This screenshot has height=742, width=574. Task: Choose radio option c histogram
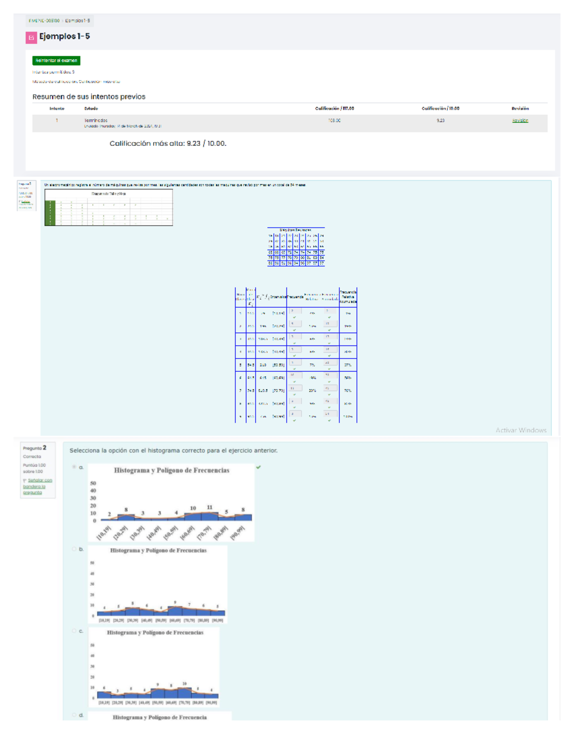(x=74, y=631)
